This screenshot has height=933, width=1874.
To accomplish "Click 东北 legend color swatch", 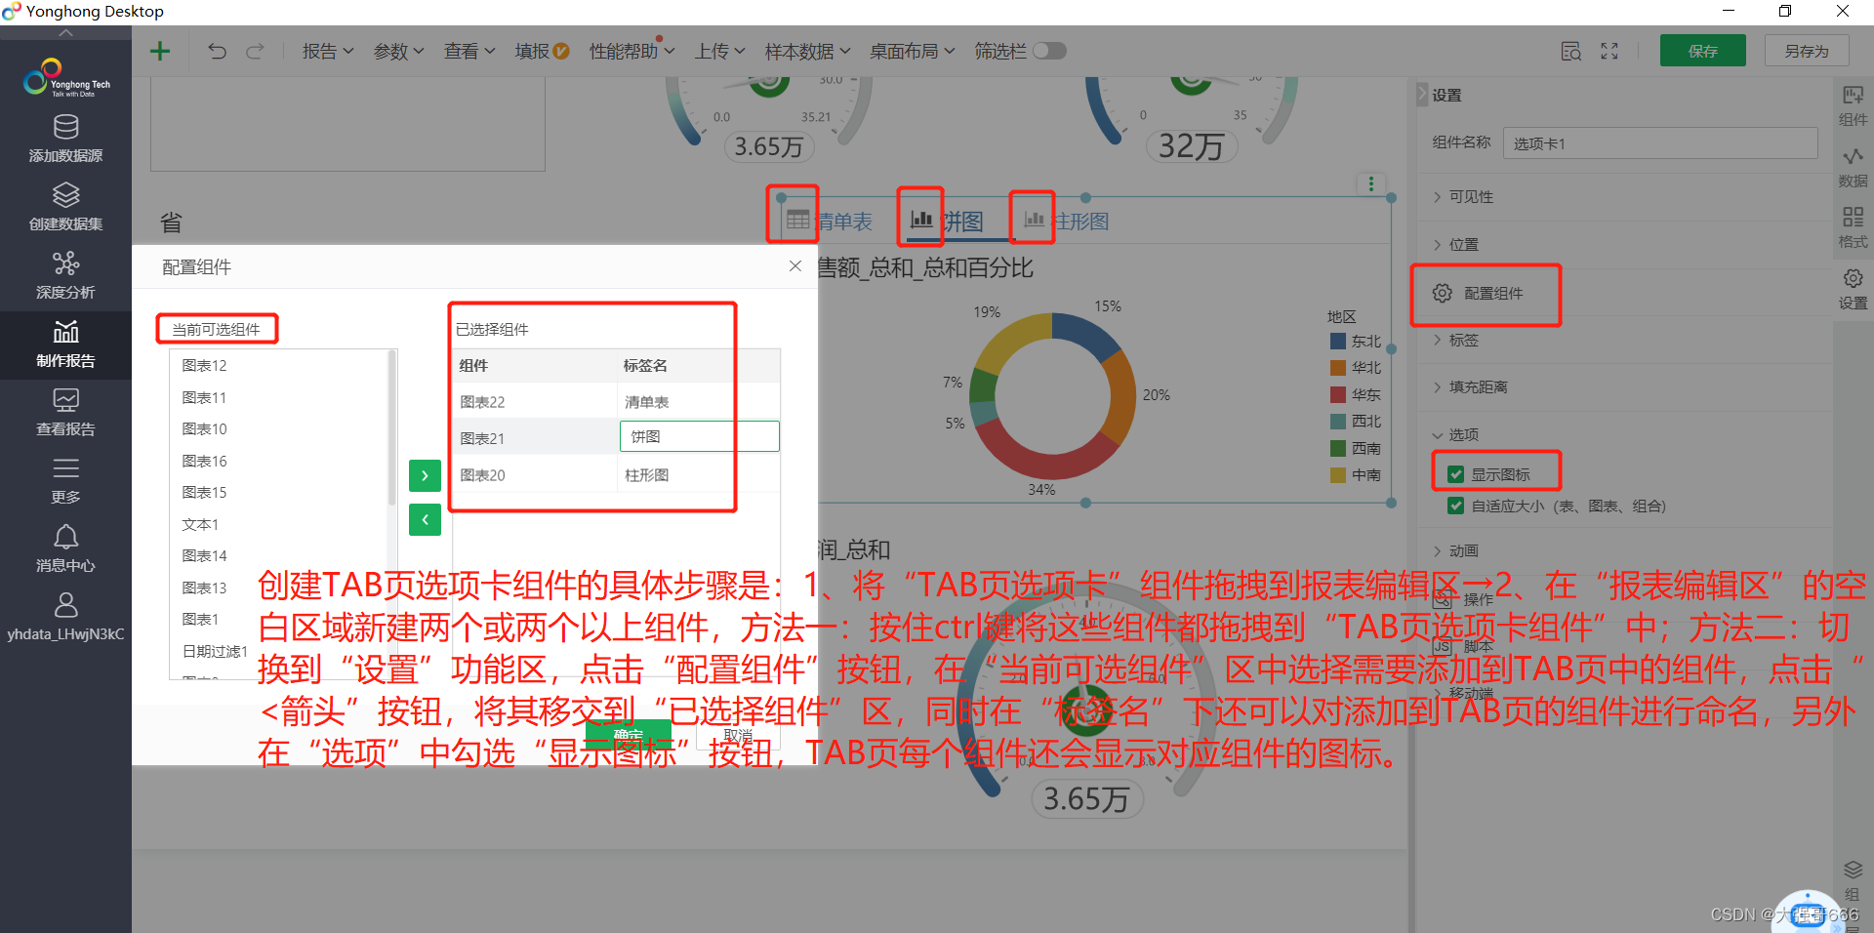I will (1338, 341).
